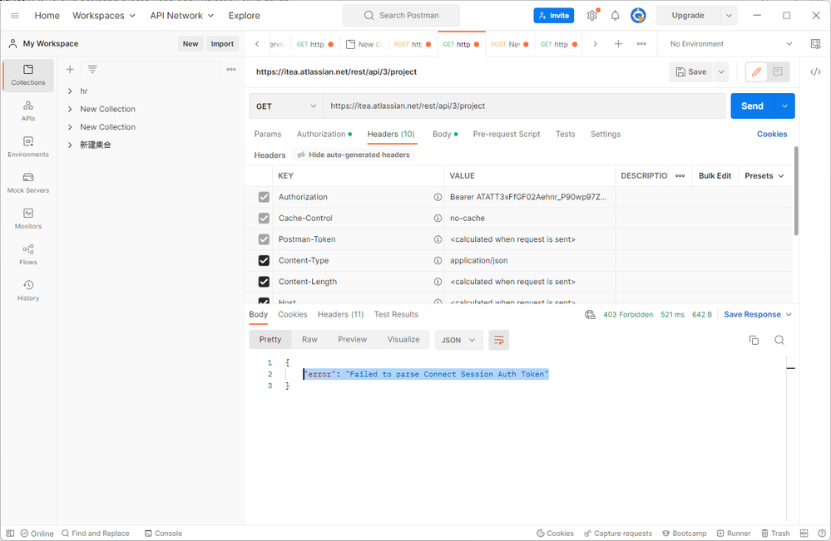Create new collection with plus icon
Screen dimensions: 831x541
(69, 69)
